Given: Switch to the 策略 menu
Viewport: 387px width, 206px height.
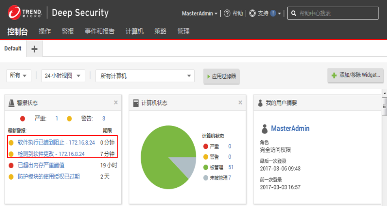Looking at the screenshot, I should [160, 31].
